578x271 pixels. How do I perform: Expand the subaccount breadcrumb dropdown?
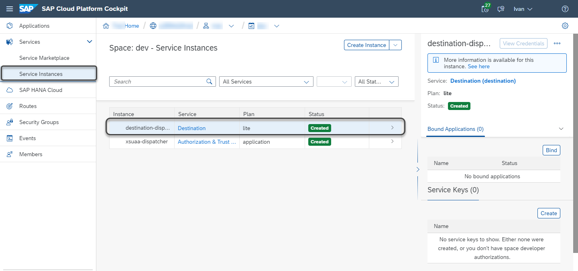[x=231, y=26]
